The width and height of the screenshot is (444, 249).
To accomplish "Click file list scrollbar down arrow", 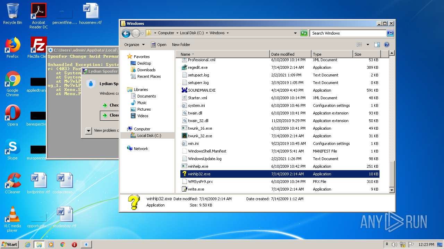I will pyautogui.click(x=392, y=190).
